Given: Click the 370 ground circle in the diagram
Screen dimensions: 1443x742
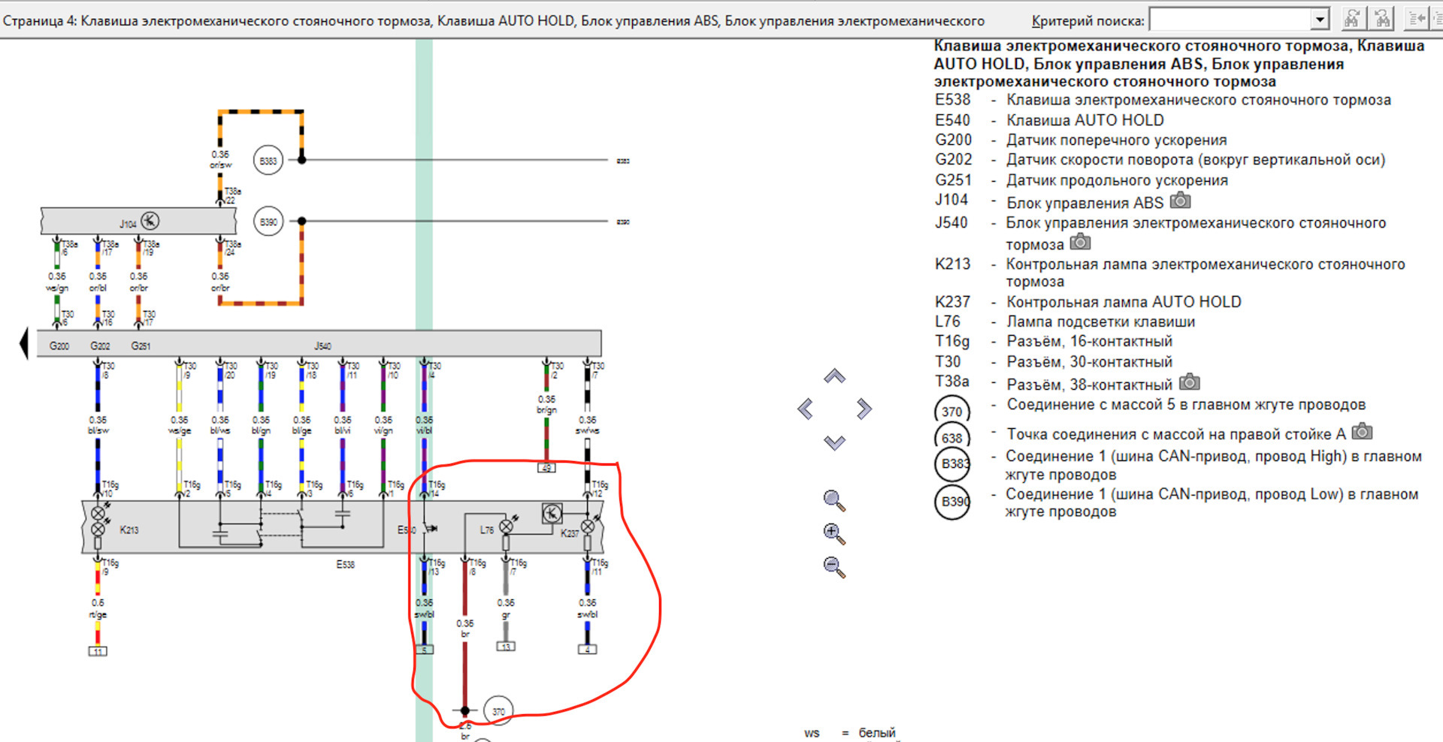Looking at the screenshot, I should point(498,711).
